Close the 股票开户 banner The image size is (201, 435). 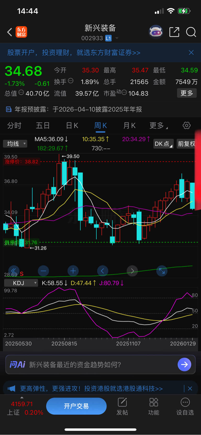[x=191, y=53]
